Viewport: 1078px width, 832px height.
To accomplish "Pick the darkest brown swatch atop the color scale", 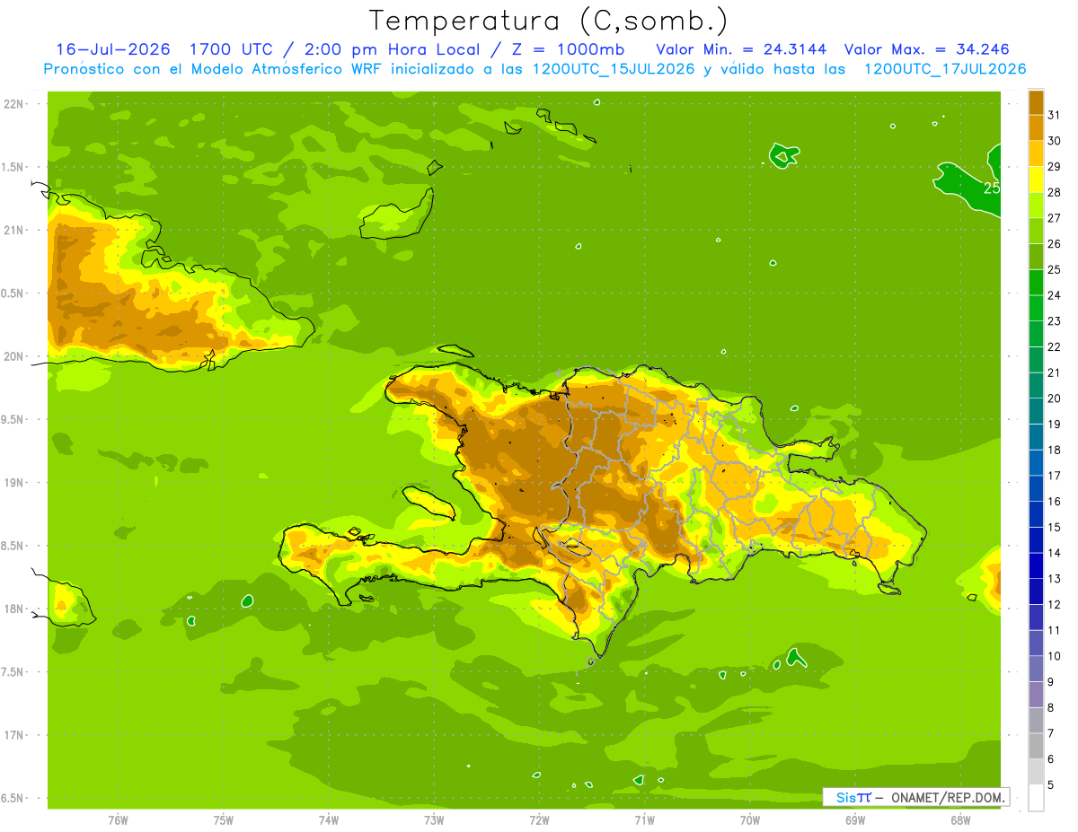I will click(x=1036, y=102).
